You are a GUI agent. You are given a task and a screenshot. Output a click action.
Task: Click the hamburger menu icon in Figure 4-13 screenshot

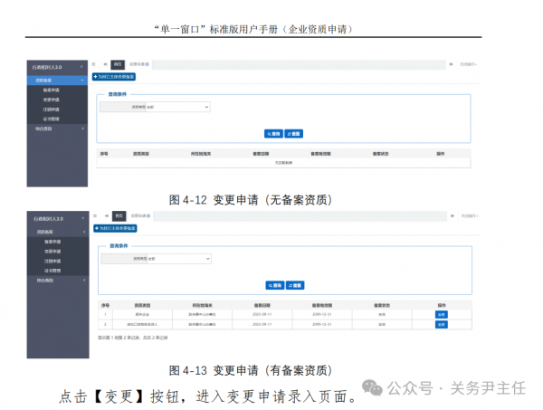[x=95, y=216]
